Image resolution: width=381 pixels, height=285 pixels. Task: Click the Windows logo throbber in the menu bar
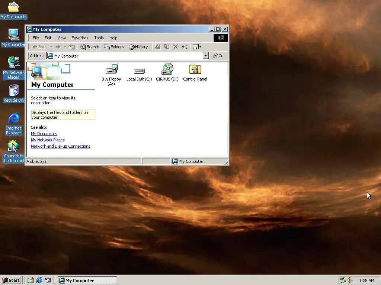coord(220,38)
